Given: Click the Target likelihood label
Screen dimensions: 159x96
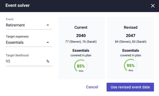Looking at the screenshot, I should [x=17, y=55].
